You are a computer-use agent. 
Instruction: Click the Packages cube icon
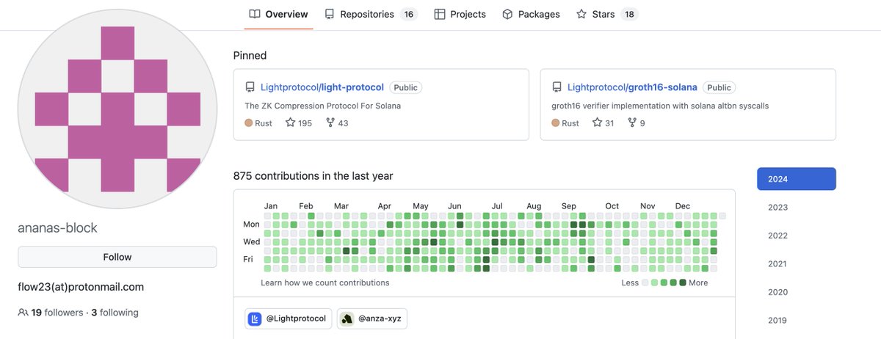[507, 14]
